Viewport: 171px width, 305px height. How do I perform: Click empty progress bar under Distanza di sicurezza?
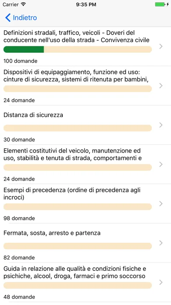pyautogui.click(x=78, y=128)
